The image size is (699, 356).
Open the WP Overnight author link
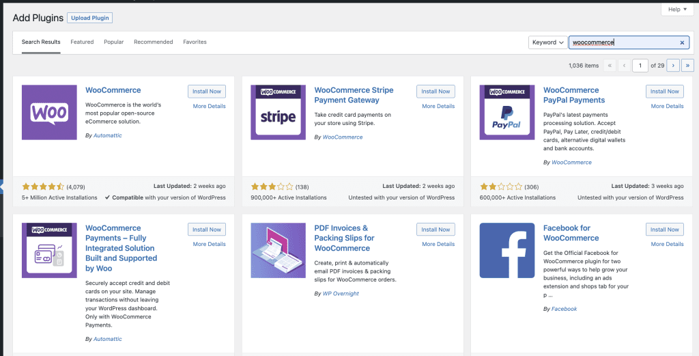[341, 294]
